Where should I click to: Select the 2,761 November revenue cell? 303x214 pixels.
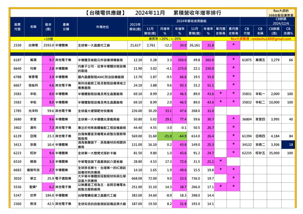(x=150, y=45)
